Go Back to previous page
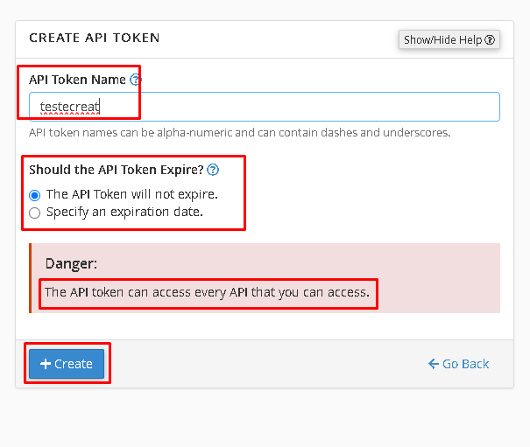This screenshot has height=447, width=530. pyautogui.click(x=458, y=364)
